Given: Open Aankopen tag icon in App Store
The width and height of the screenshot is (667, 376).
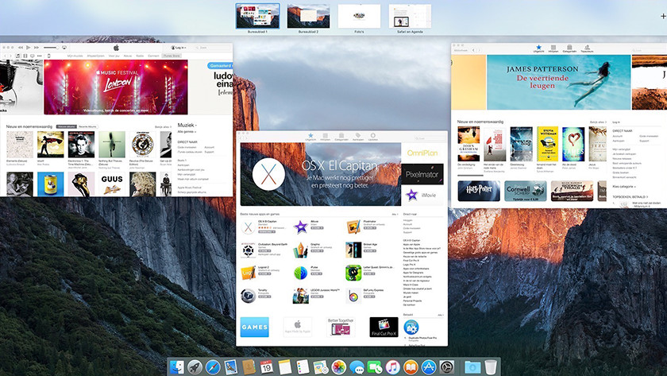Looking at the screenshot, I should click(358, 137).
